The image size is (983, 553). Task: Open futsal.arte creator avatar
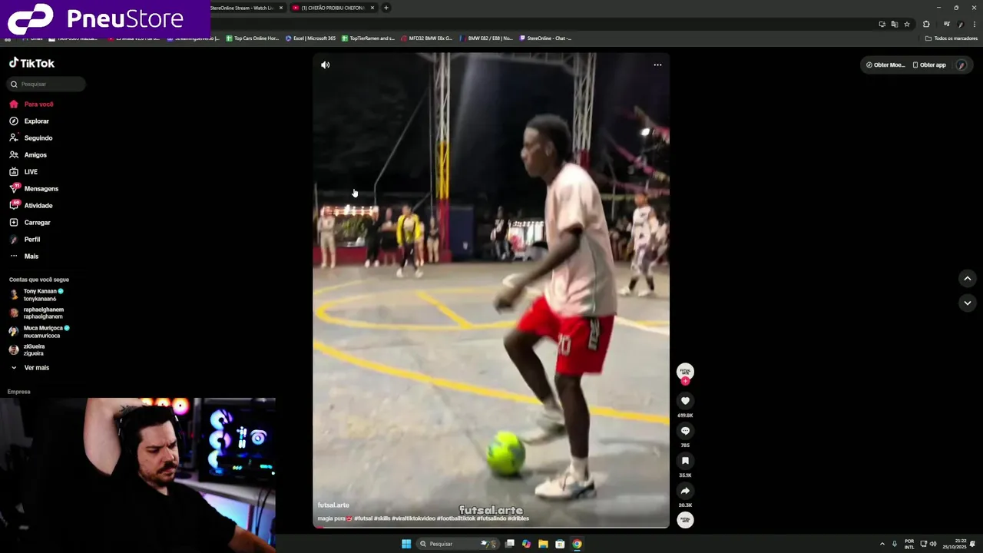coord(685,371)
